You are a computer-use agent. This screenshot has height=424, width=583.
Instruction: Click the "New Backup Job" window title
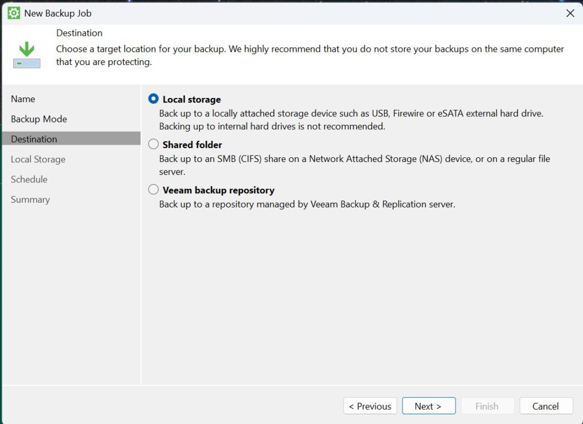[58, 13]
